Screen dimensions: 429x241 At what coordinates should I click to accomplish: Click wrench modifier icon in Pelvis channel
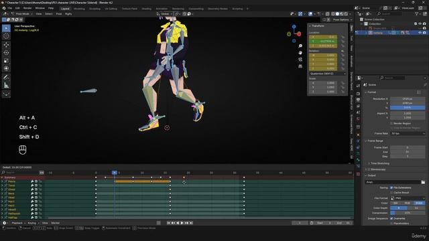tap(32, 181)
